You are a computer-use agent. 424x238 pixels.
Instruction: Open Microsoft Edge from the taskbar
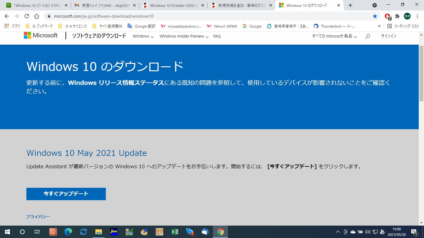tap(68, 232)
